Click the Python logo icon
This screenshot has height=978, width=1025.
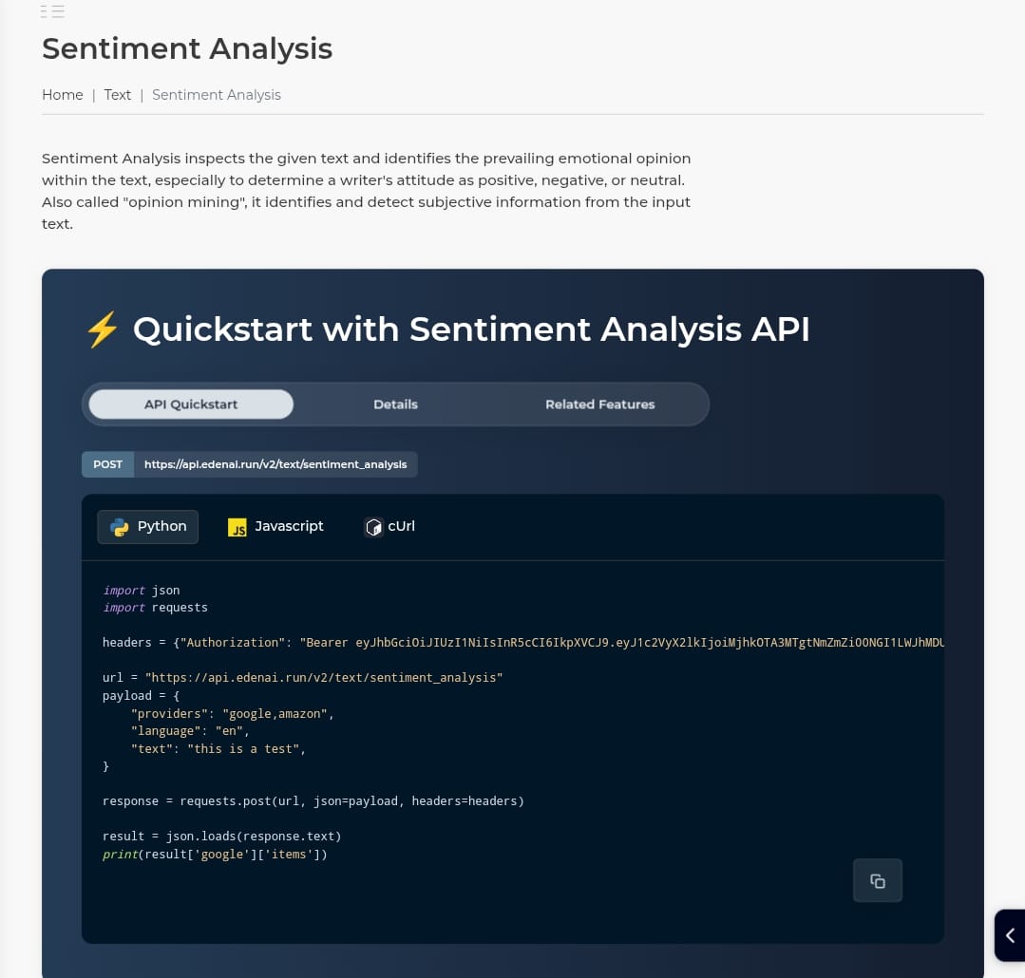click(x=120, y=527)
